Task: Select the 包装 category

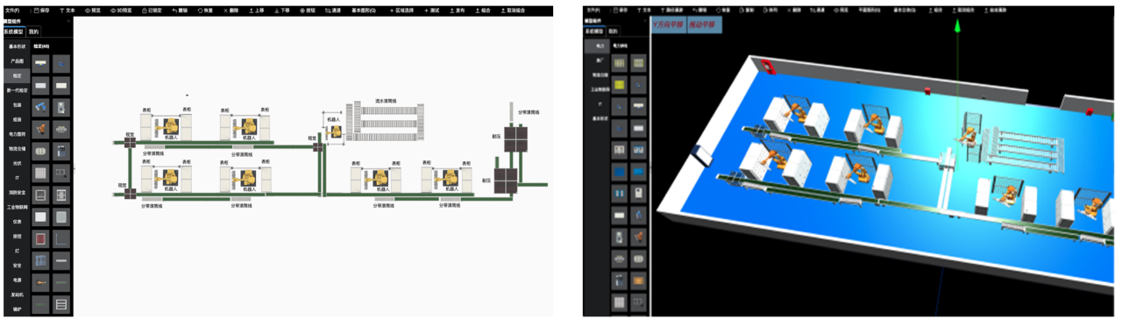Action: point(17,104)
